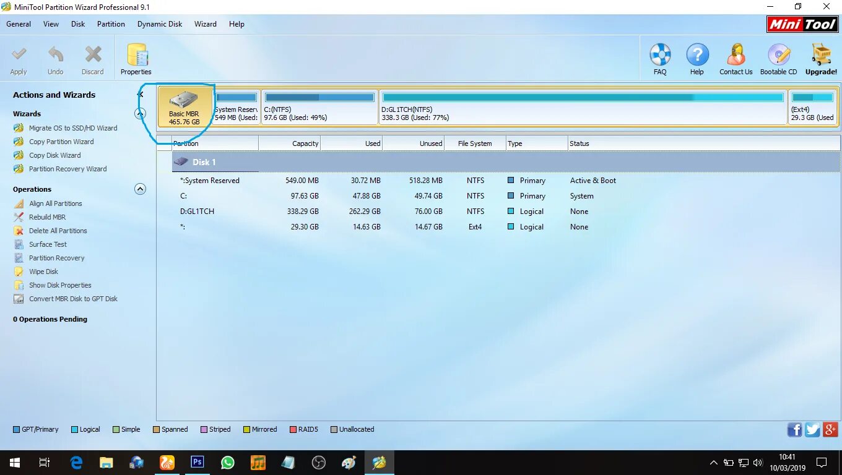Click the Apply checkmark toolbar icon
The height and width of the screenshot is (475, 842).
pyautogui.click(x=19, y=55)
